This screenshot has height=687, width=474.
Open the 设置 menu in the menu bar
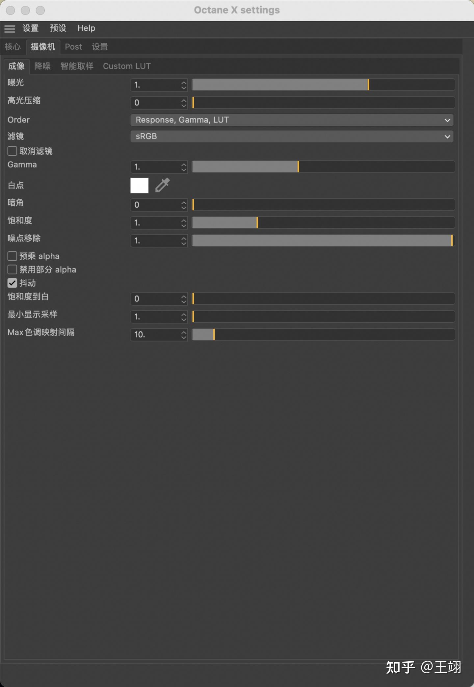[x=31, y=28]
